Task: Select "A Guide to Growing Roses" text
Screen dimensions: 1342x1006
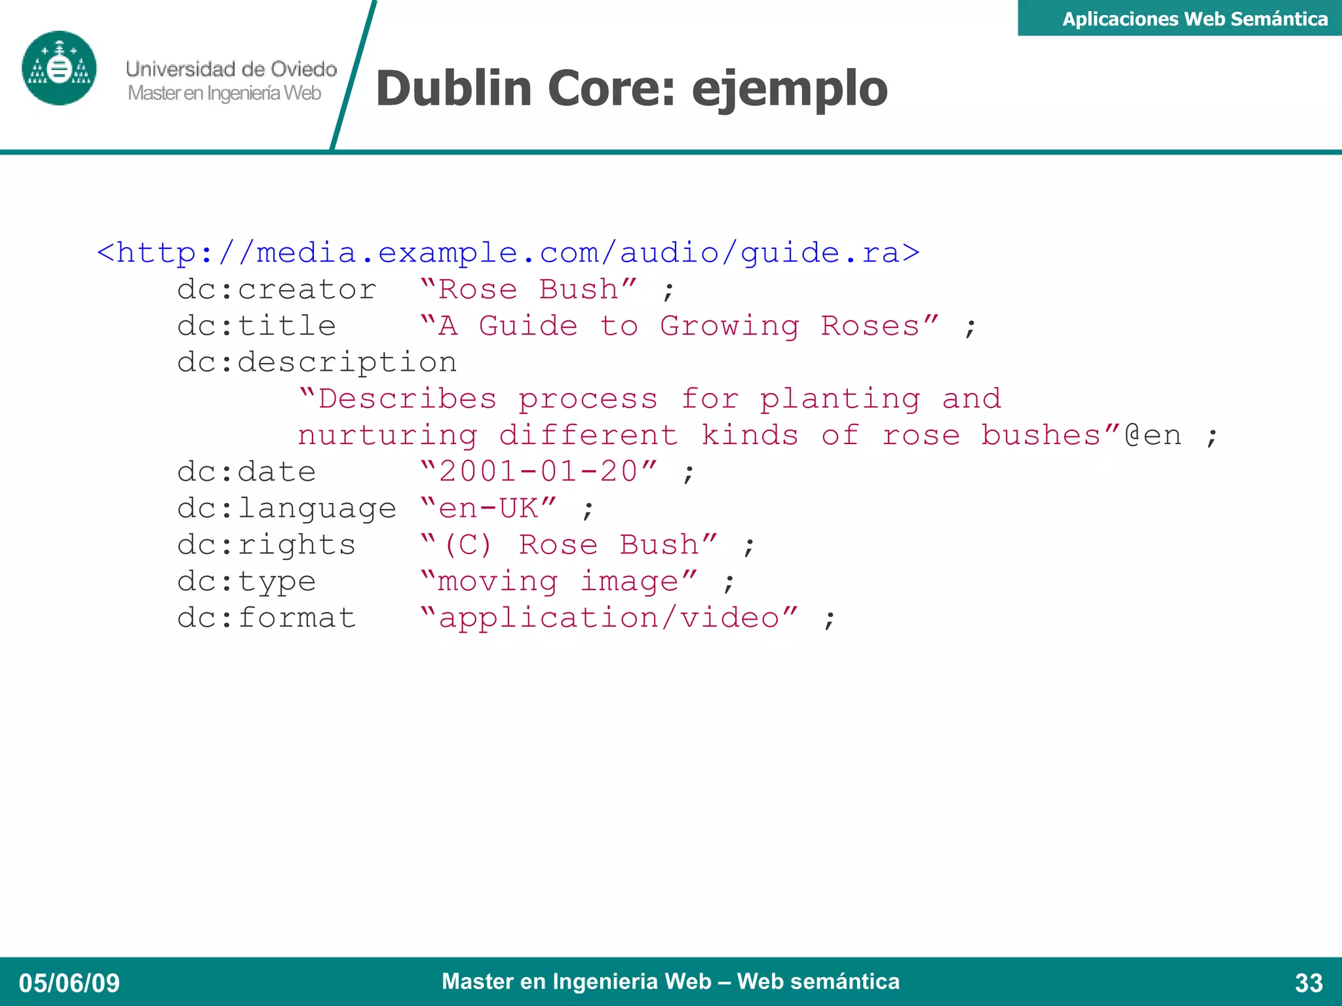Action: tap(680, 326)
